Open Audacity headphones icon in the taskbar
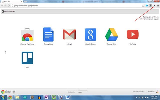Viewport: 160px width, 100px height. click(39, 97)
